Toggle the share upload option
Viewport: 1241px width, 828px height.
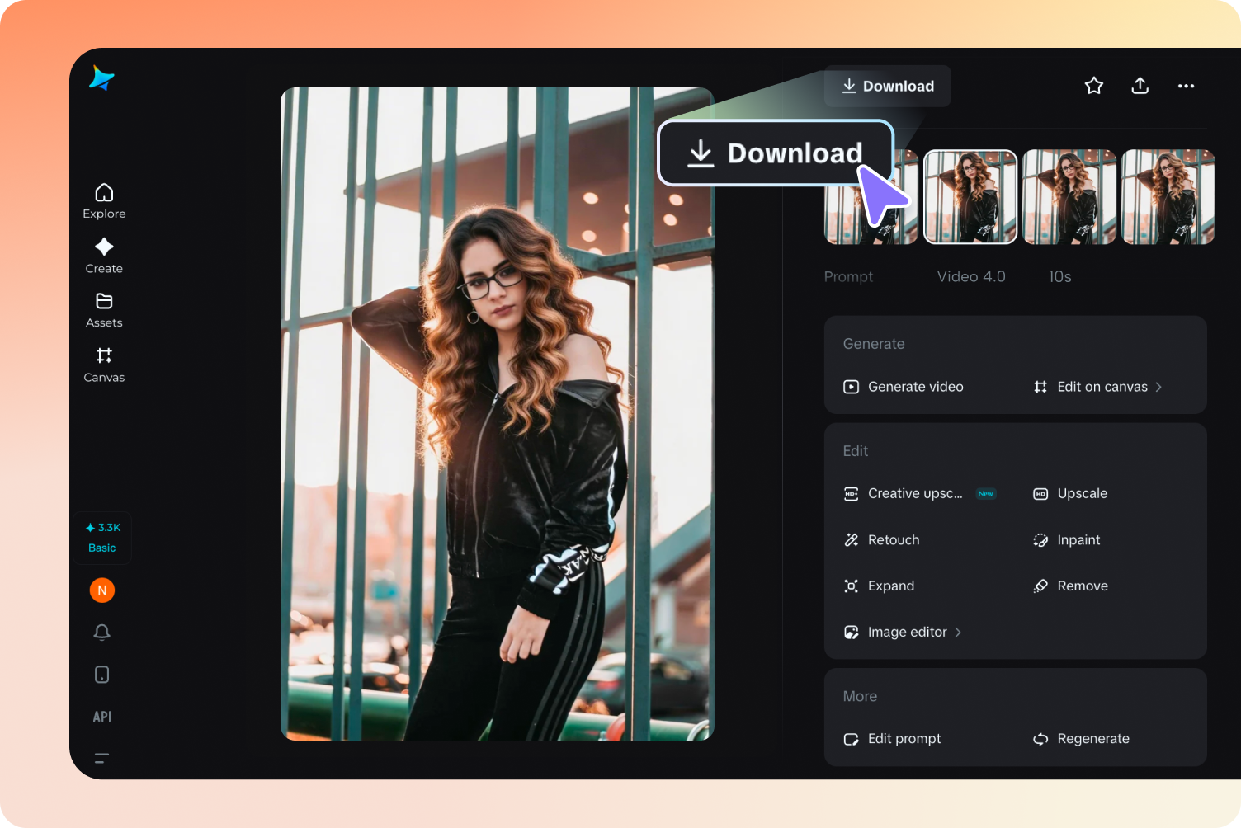[1140, 85]
